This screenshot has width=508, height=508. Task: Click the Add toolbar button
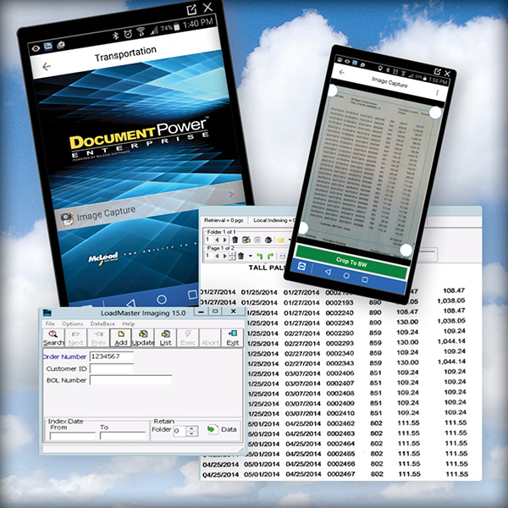(120, 338)
